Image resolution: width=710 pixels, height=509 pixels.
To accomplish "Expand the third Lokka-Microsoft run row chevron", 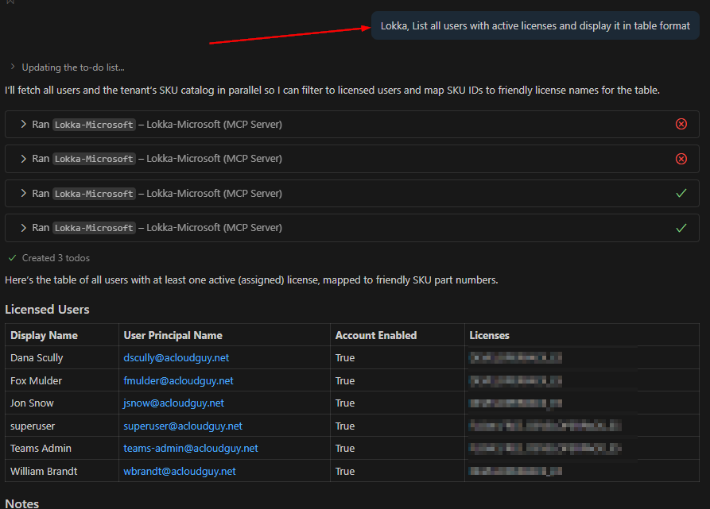I will pos(24,194).
